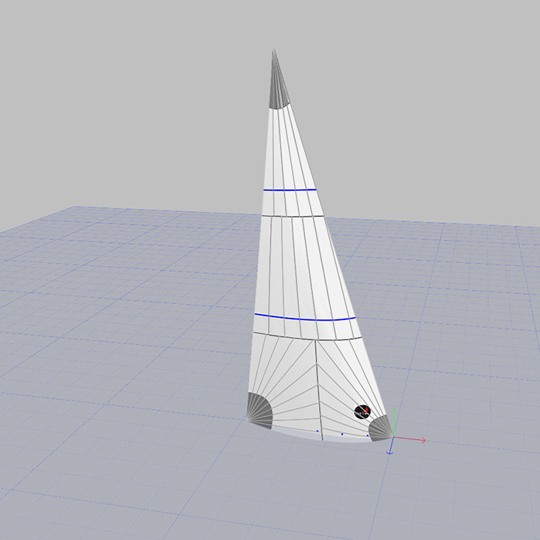Click the gray patch at the lower-left sail corner
The height and width of the screenshot is (540, 540).
pos(259,409)
